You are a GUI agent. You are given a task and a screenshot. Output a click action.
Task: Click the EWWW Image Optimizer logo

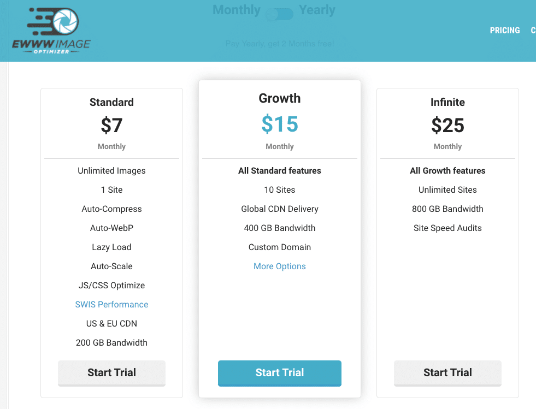(51, 31)
